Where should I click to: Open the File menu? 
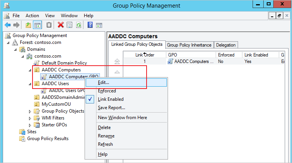click(16, 16)
